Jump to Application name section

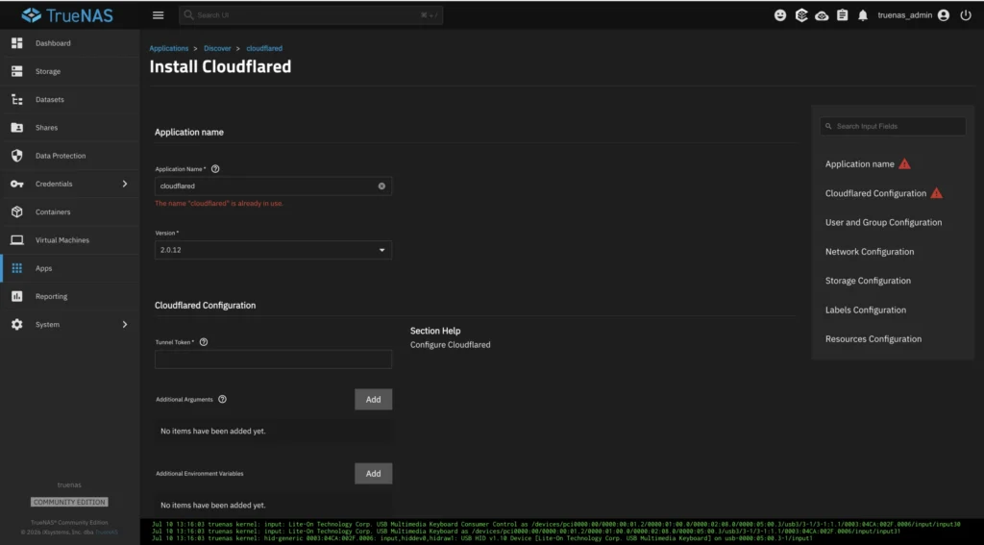pos(860,163)
